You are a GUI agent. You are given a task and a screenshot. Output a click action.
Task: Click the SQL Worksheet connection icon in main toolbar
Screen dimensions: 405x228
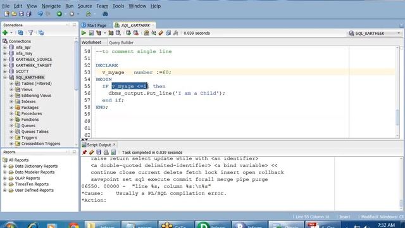pyautogui.click(x=89, y=14)
